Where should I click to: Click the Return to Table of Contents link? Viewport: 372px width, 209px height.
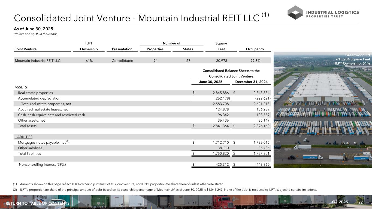[x=38, y=204]
